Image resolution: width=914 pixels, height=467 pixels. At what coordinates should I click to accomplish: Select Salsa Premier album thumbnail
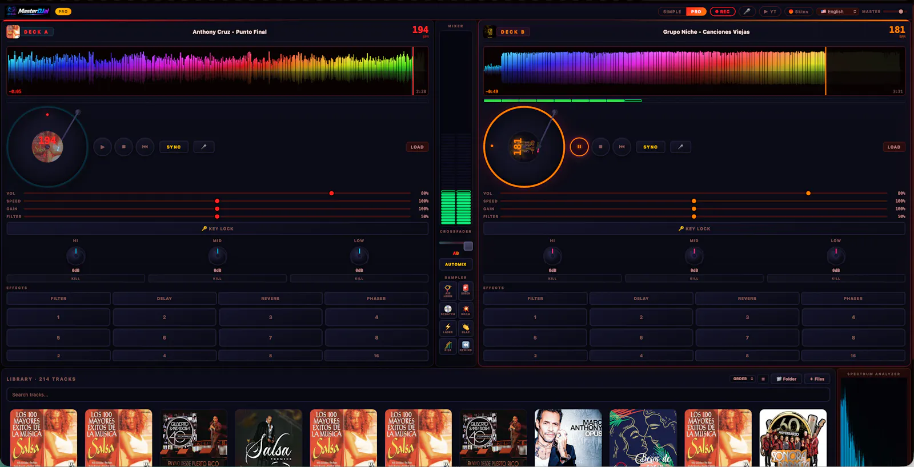point(268,438)
